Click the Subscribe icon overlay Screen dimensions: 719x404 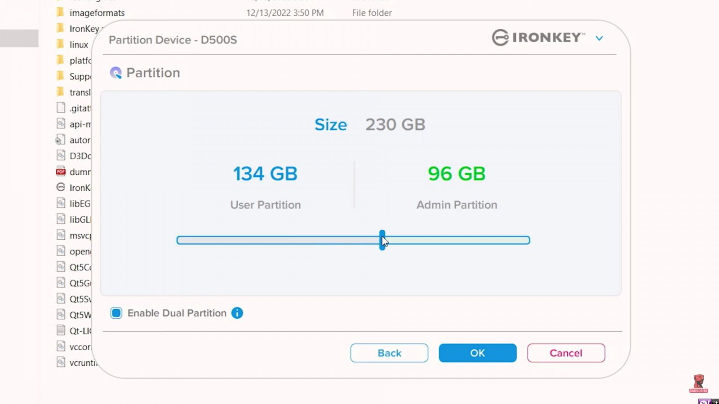[698, 384]
